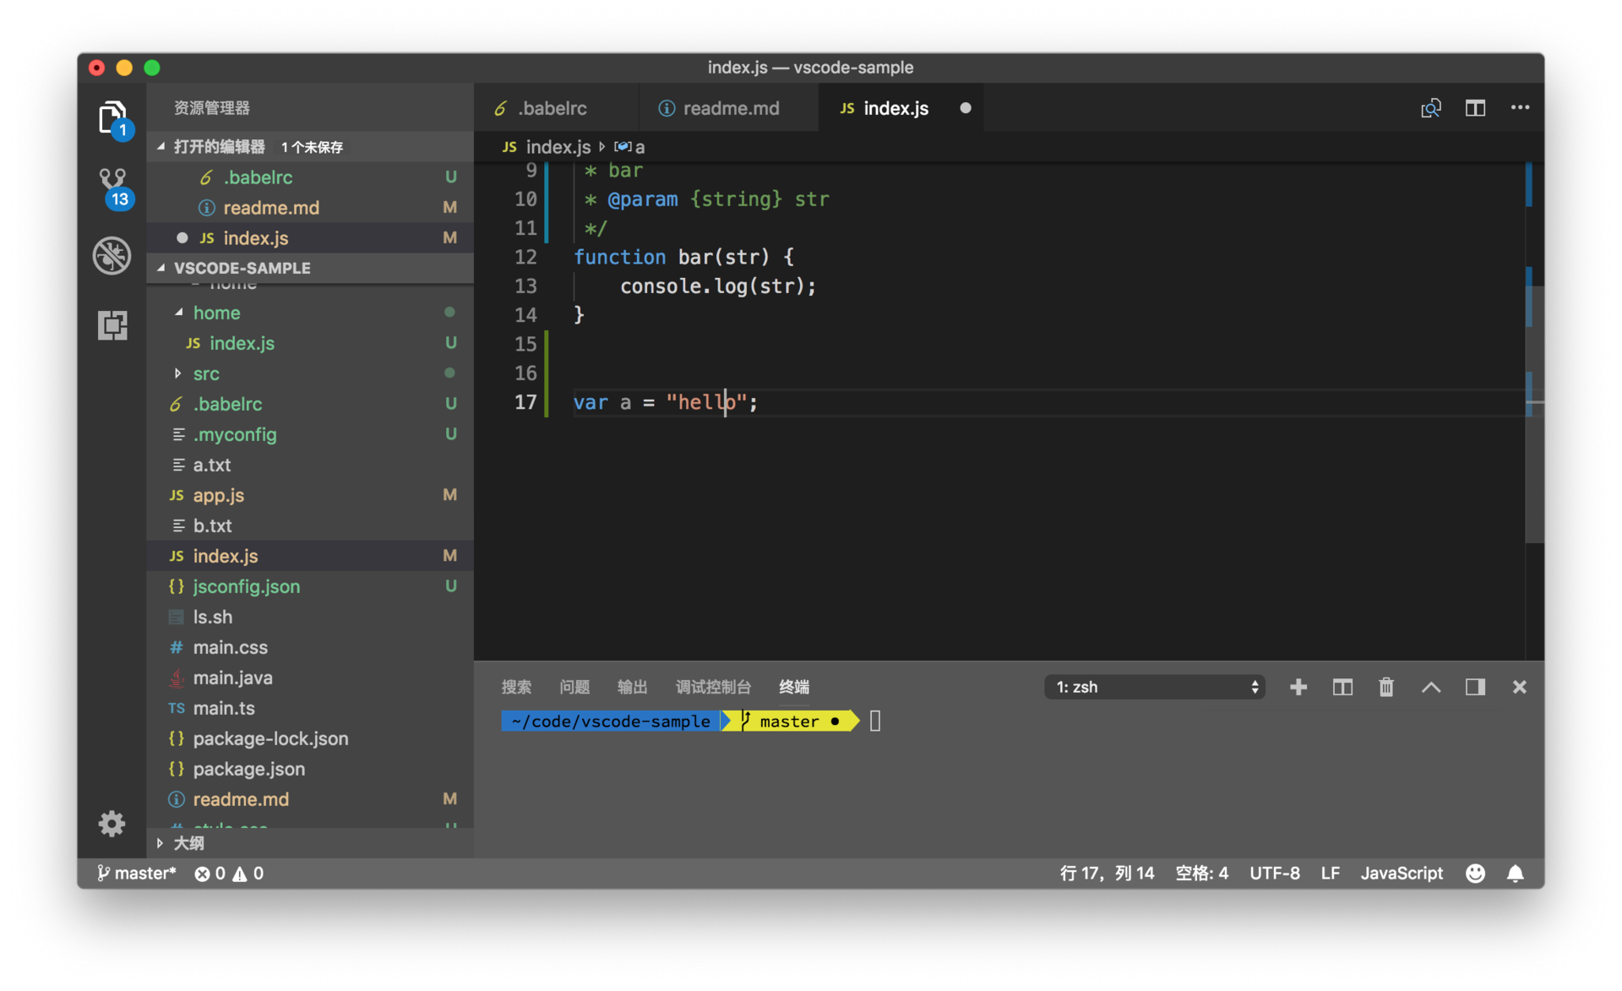The height and width of the screenshot is (991, 1622).
Task: Open notifications bell in status bar
Action: coord(1516,874)
